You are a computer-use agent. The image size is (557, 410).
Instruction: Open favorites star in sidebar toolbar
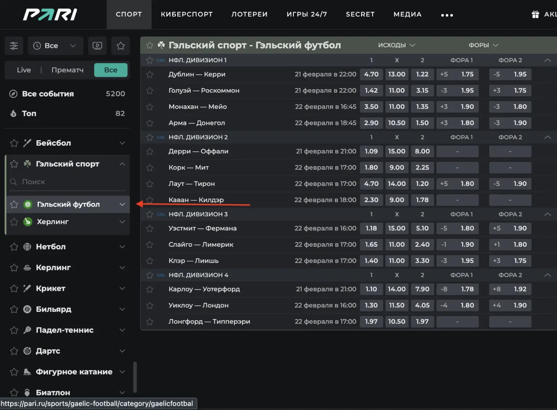121,46
